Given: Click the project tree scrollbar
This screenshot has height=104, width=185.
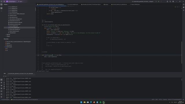Looking at the screenshot, I should (x=35, y=9).
